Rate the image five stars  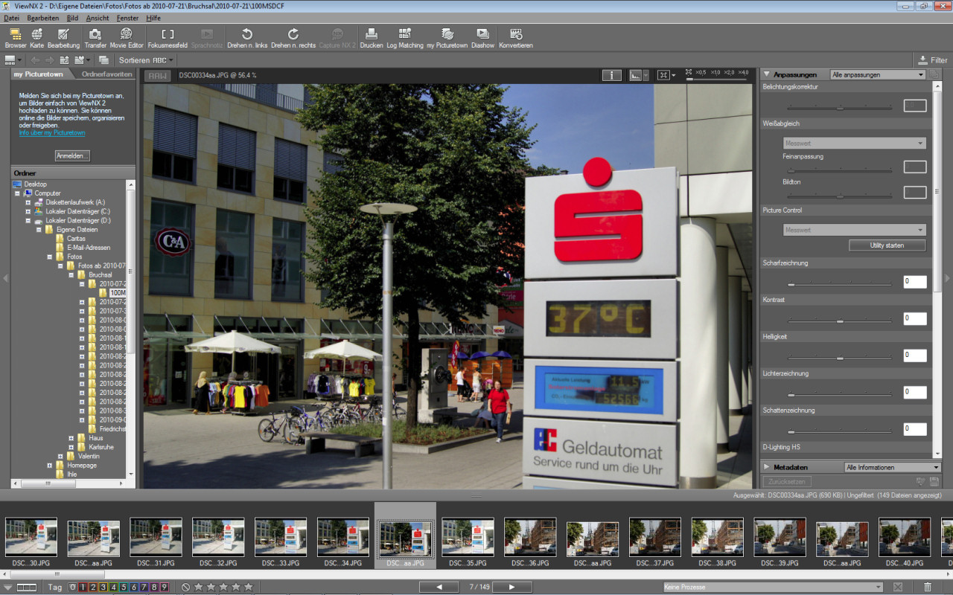tap(249, 587)
